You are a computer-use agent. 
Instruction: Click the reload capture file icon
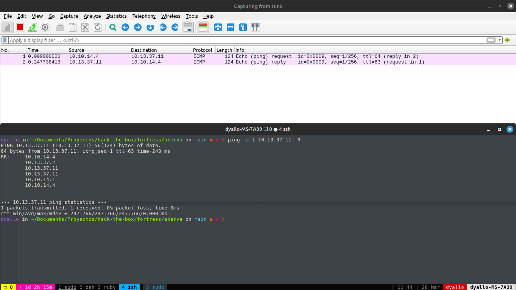(98, 27)
